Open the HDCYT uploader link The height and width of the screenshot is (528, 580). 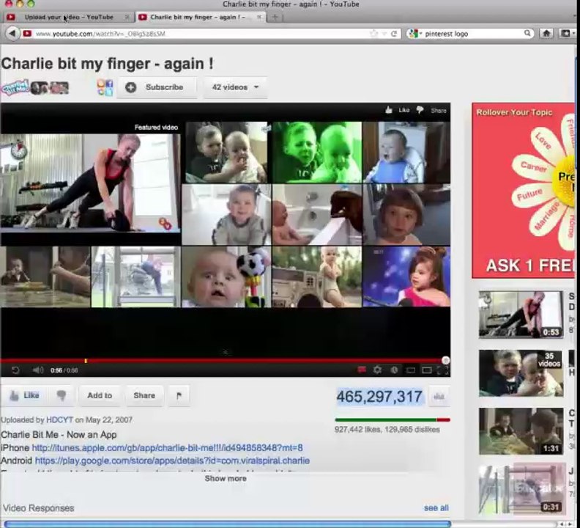click(59, 419)
